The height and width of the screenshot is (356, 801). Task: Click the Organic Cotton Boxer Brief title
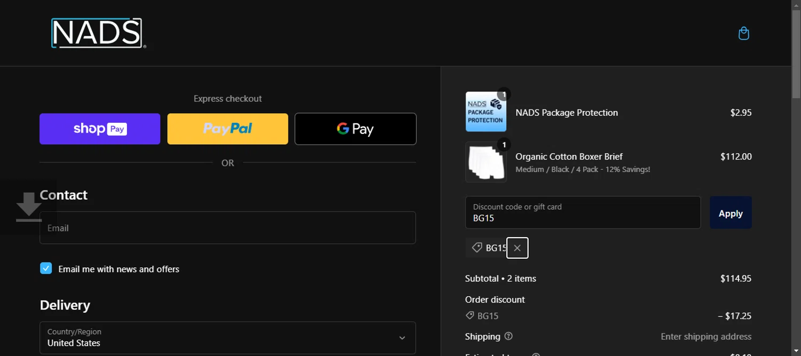[569, 156]
